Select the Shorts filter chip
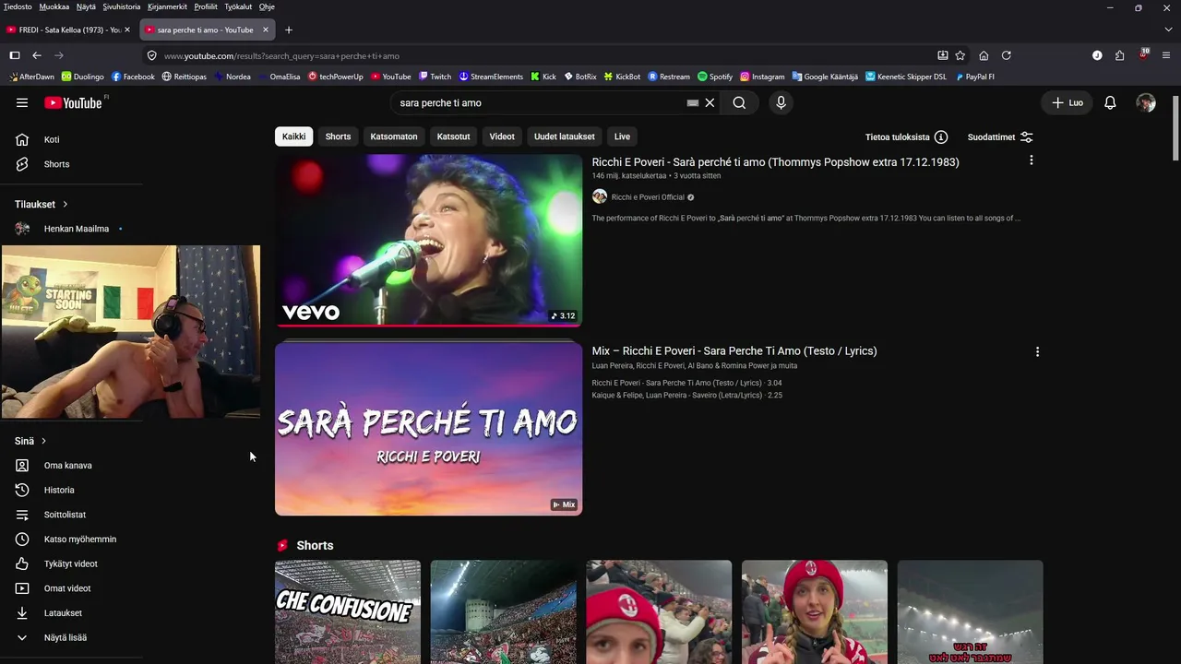Viewport: 1181px width, 664px height. tap(338, 136)
